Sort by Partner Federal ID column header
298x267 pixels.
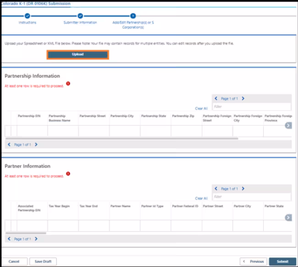[x=185, y=206]
